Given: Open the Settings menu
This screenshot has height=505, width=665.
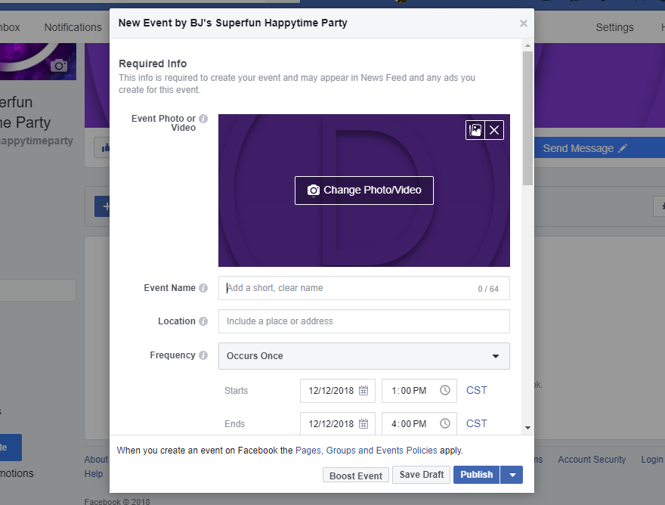Looking at the screenshot, I should (614, 27).
